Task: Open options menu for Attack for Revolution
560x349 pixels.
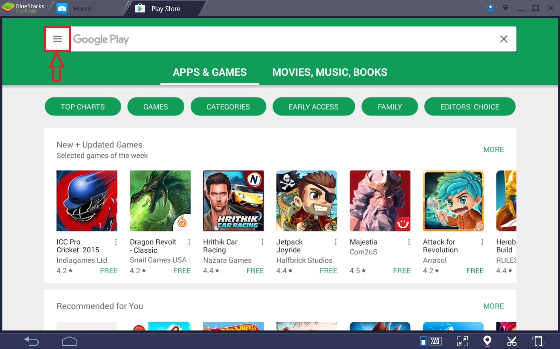Action: tap(482, 242)
